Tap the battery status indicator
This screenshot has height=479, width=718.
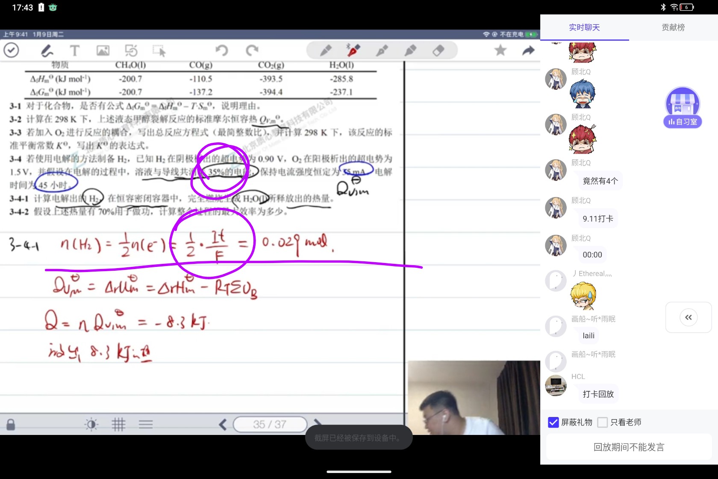click(x=687, y=7)
